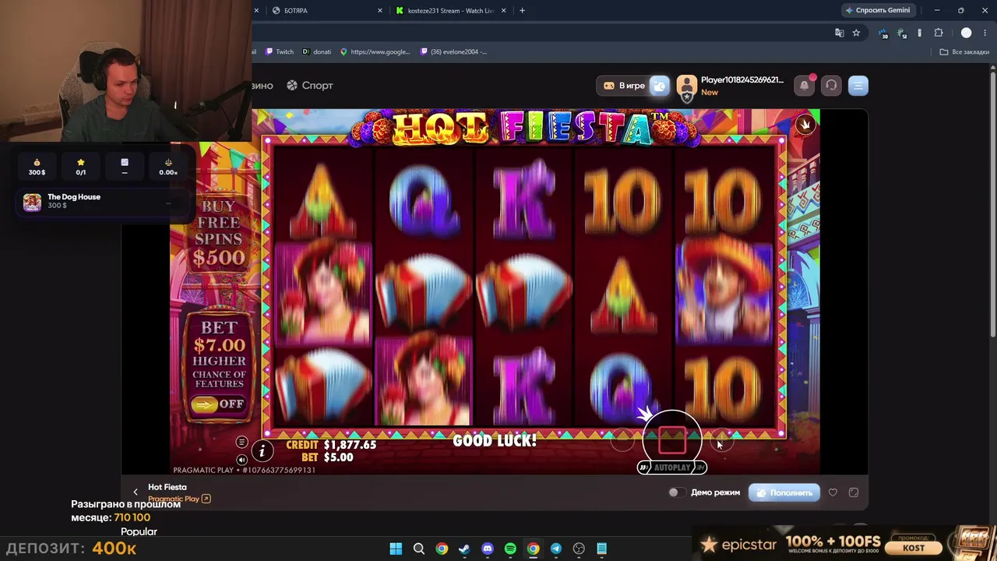The image size is (997, 561).
Task: Open the notepad app on the taskbar
Action: click(x=601, y=549)
